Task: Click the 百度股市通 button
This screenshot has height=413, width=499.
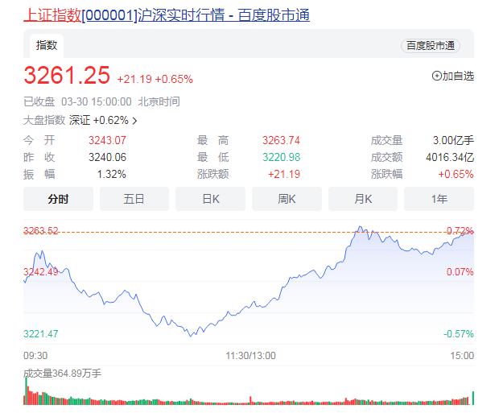Action: 430,46
